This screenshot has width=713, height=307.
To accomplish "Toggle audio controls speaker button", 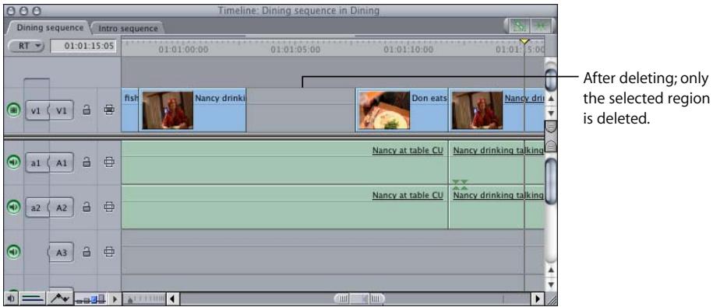I will (11, 298).
